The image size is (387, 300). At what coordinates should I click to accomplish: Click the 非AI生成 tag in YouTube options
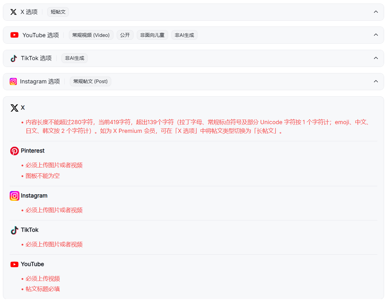[184, 35]
